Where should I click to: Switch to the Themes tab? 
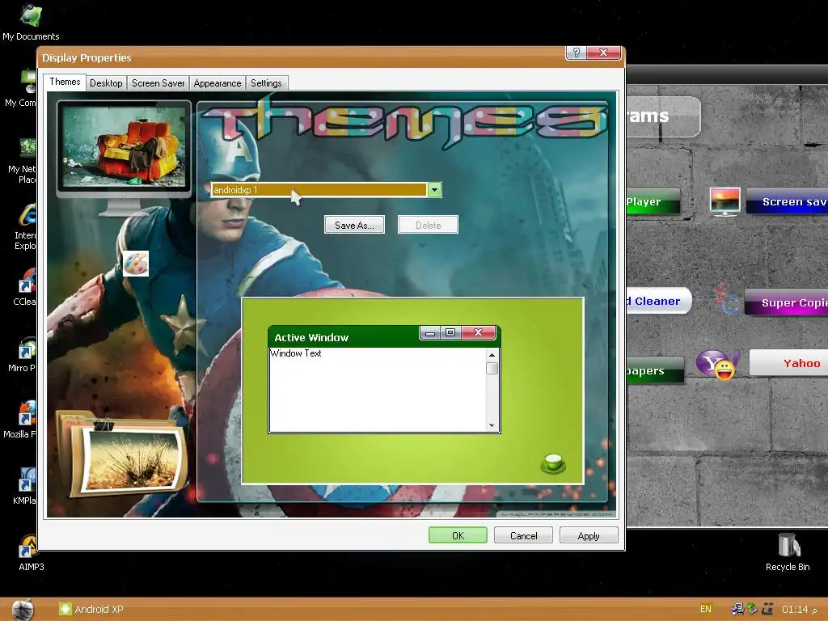[x=65, y=82]
